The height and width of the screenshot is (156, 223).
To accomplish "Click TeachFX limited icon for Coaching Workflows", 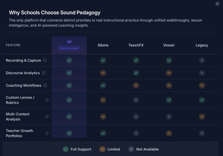I will coord(136,85).
